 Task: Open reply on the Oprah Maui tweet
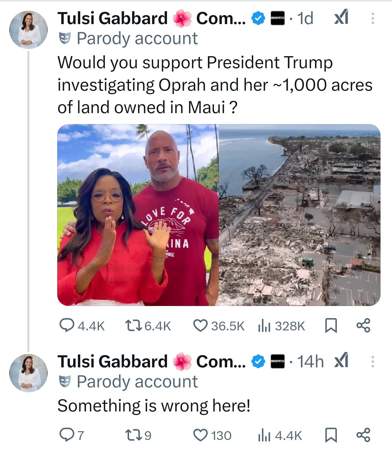[67, 325]
